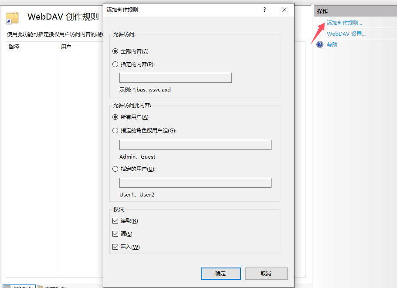Click the 帮助 link in the actions pane

coord(332,45)
